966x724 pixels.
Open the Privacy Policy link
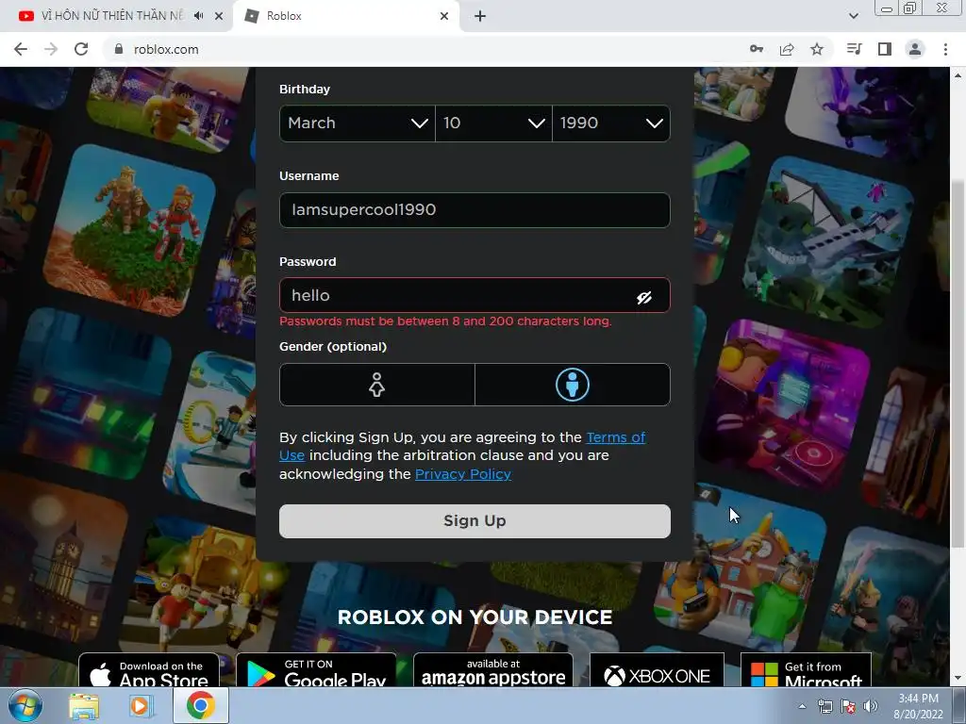[x=462, y=474]
